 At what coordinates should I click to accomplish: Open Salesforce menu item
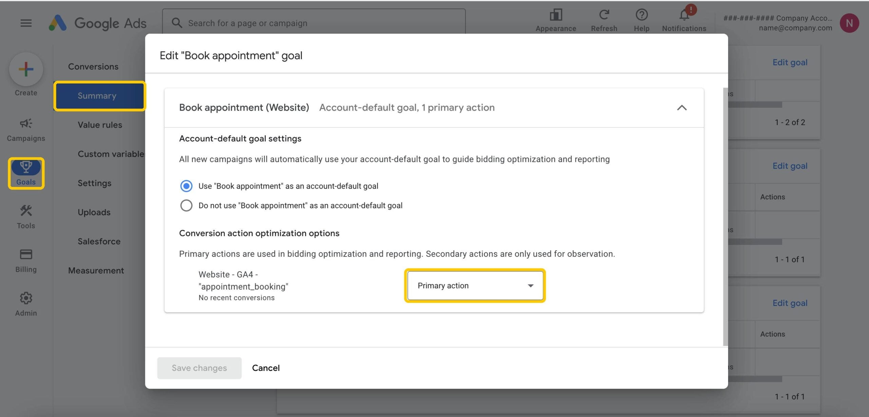(99, 242)
